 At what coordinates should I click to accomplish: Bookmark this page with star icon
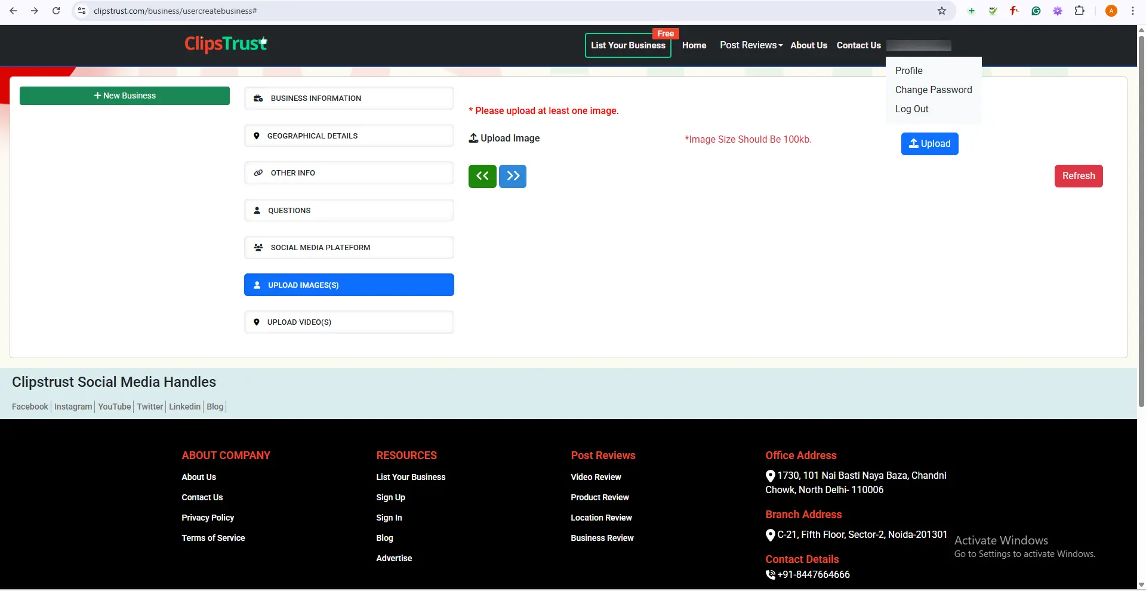tap(942, 11)
